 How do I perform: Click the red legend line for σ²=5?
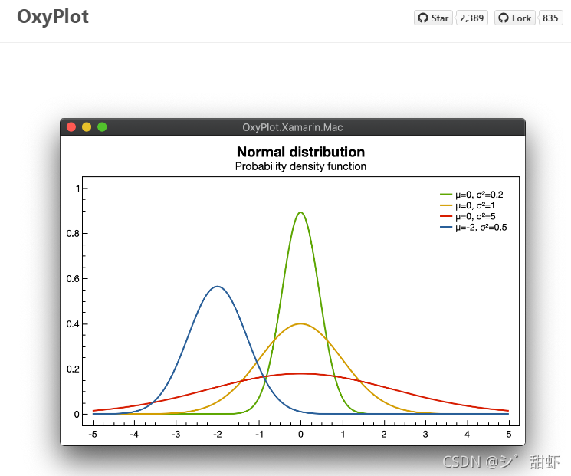(446, 217)
